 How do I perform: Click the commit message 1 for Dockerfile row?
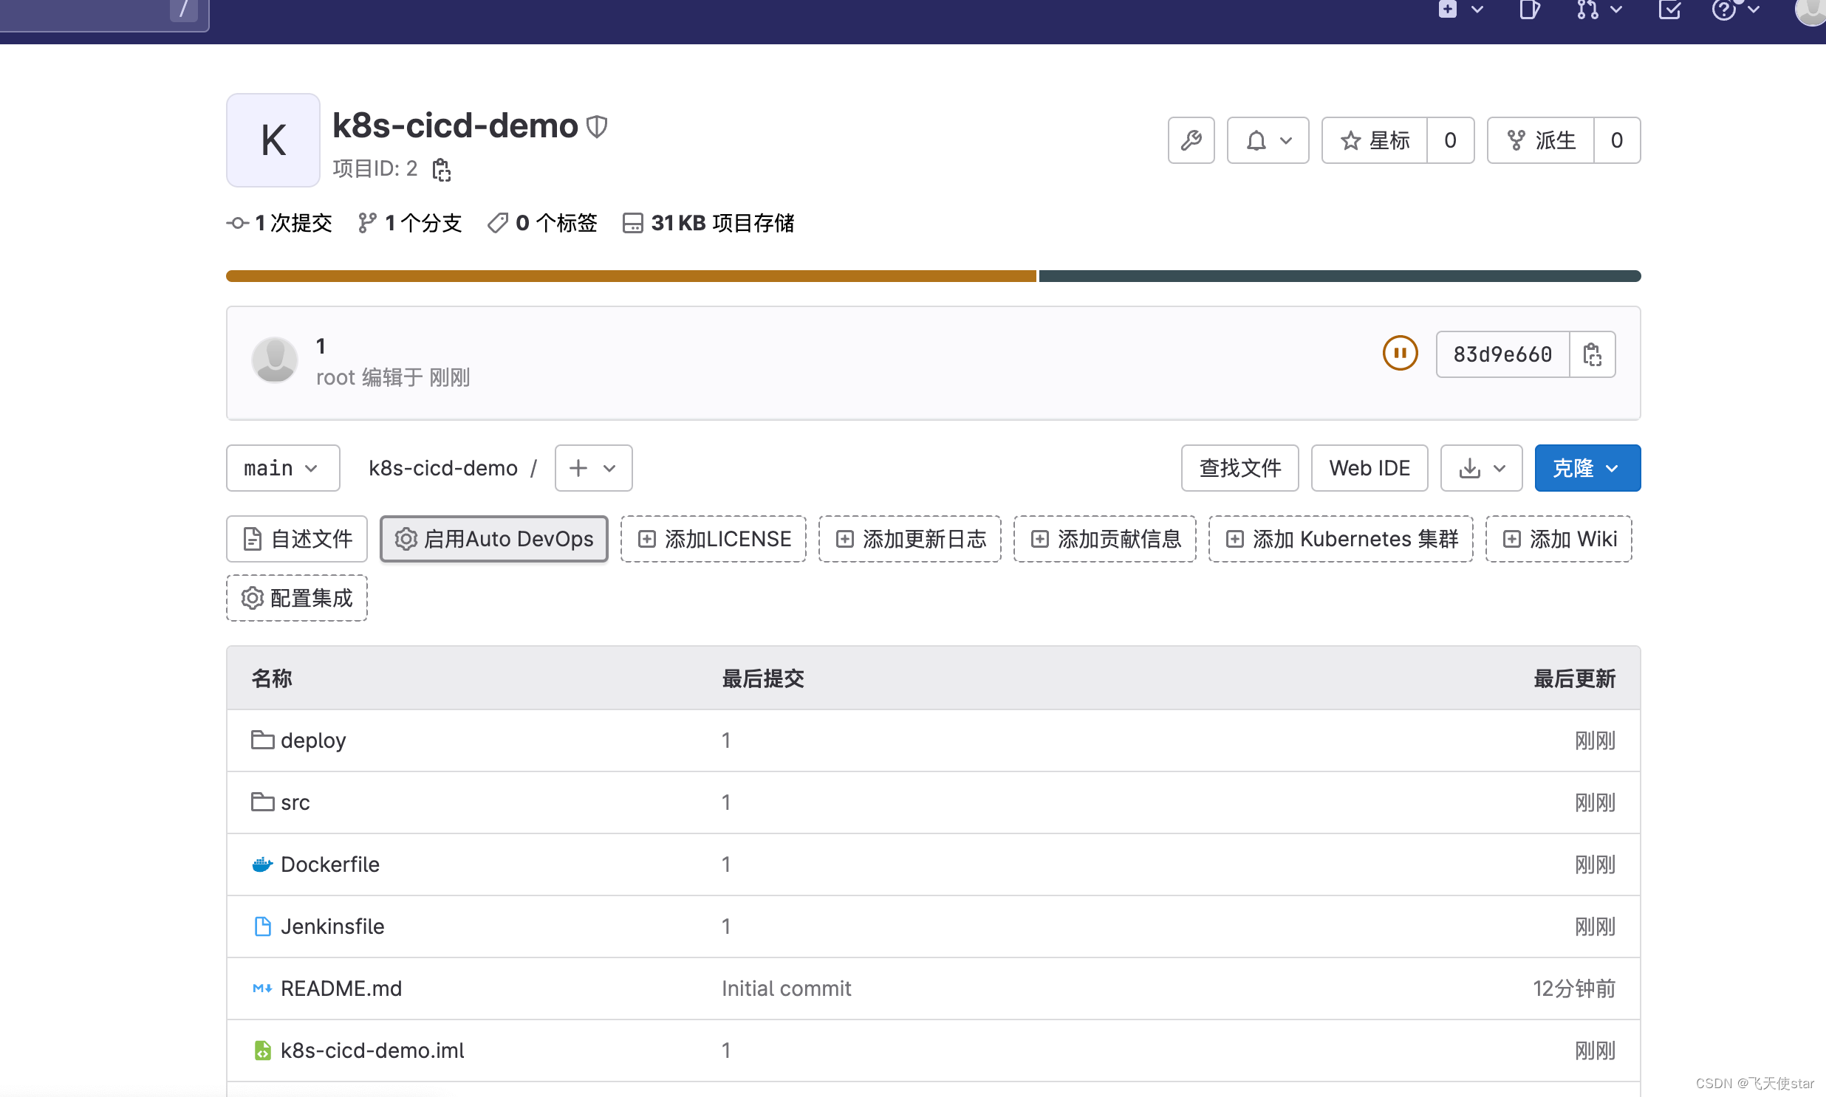(726, 865)
